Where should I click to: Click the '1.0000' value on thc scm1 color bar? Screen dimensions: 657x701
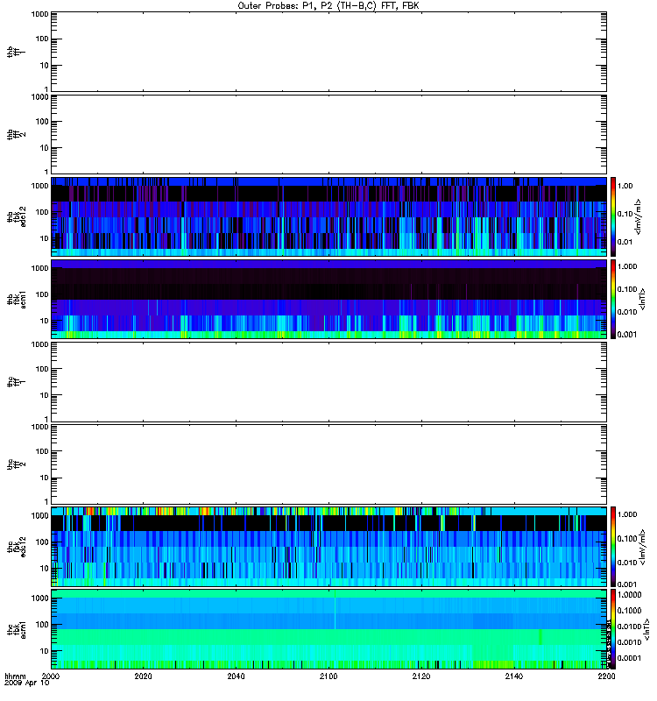click(629, 595)
